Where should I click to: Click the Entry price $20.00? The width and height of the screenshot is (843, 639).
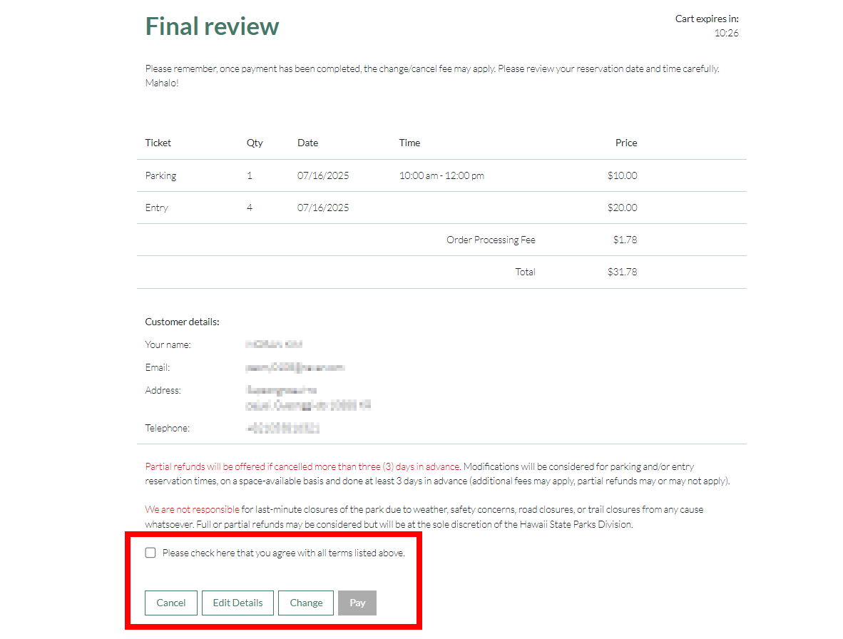(x=622, y=208)
